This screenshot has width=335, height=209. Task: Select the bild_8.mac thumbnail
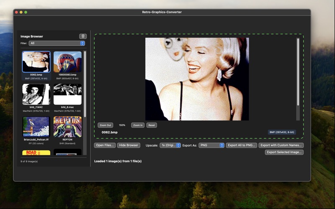[67, 94]
